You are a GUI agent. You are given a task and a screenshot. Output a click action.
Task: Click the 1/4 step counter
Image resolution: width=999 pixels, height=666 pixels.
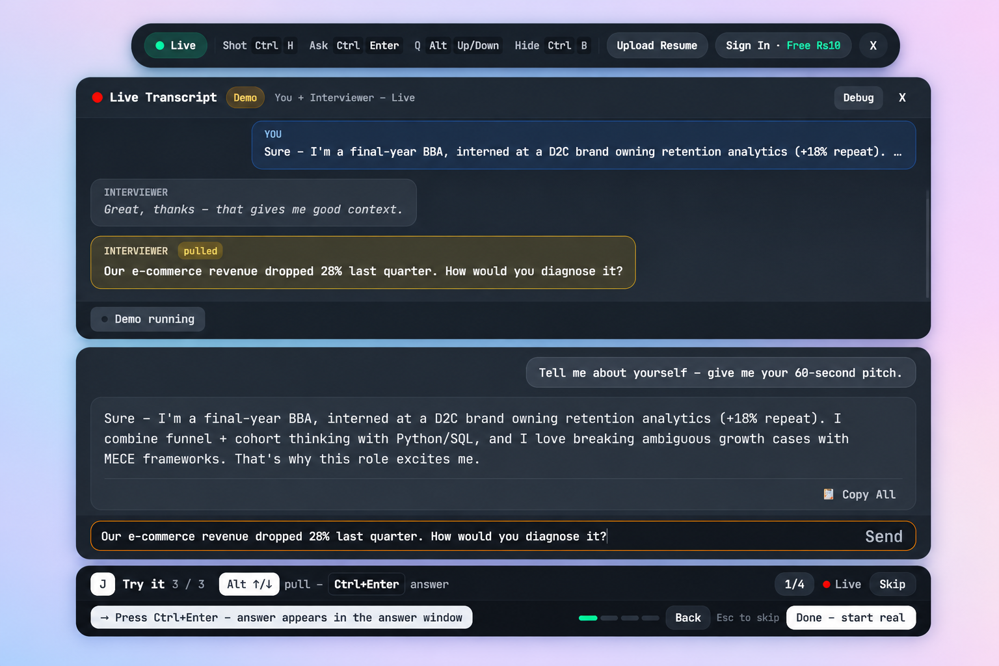click(x=794, y=584)
